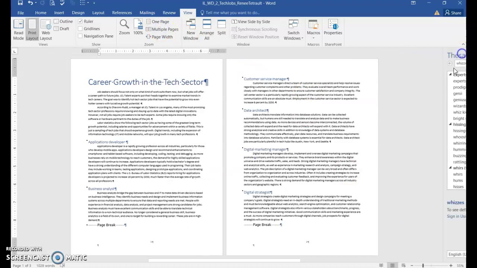Click into Tell me what you want to do box
This screenshot has height=268, width=477.
(x=230, y=13)
